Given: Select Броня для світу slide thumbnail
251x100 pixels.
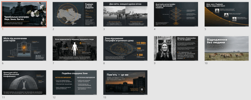Looking at the screenshot, I should click(x=24, y=83).
